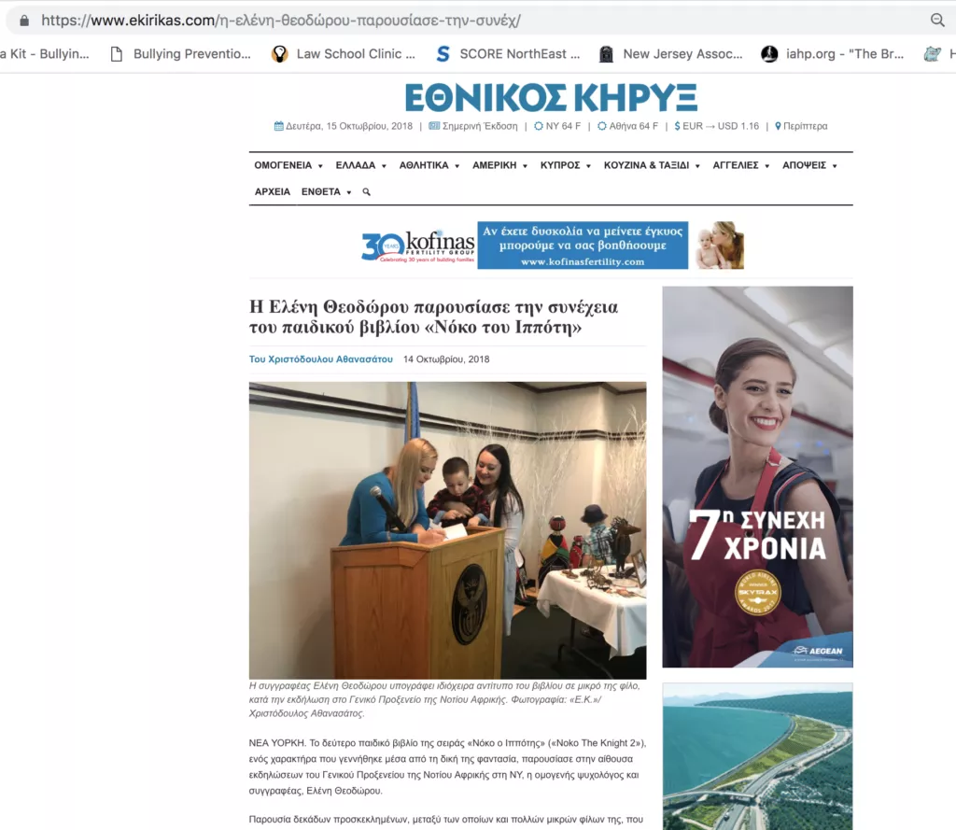This screenshot has height=830, width=956.
Task: Click the padlock icon in the address bar
Action: point(23,21)
